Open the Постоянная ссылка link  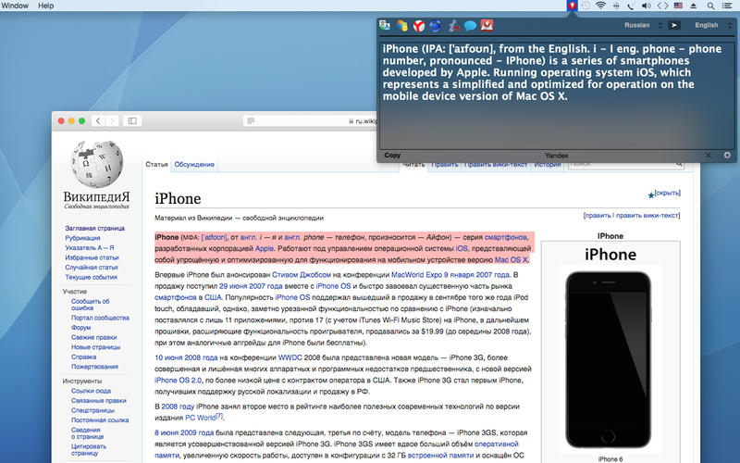(x=100, y=420)
